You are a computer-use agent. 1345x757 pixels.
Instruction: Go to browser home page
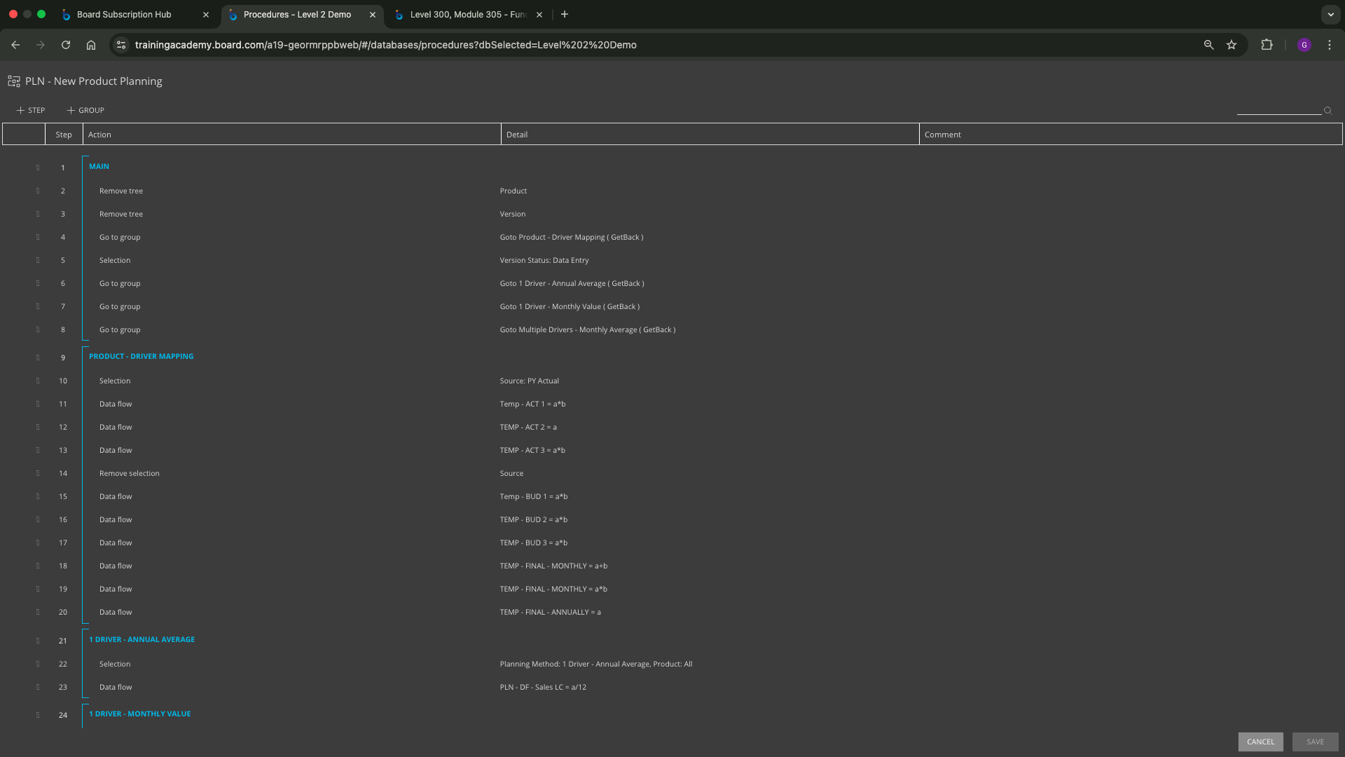tap(91, 45)
